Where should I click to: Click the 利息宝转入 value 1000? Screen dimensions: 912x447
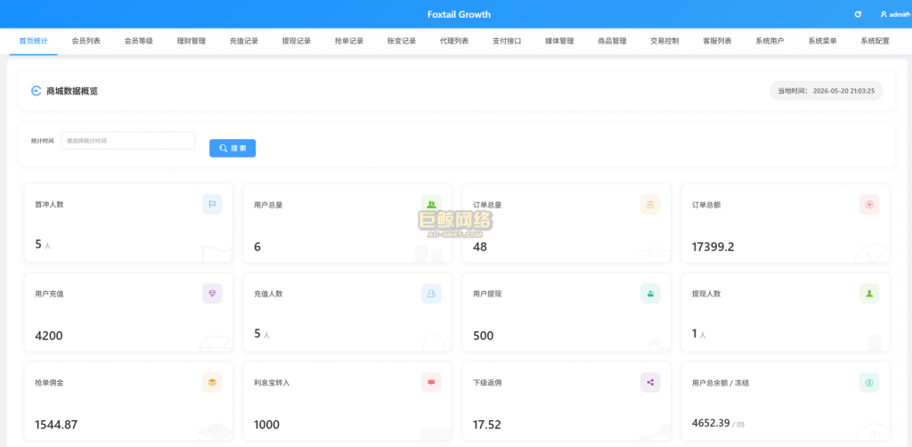(266, 425)
